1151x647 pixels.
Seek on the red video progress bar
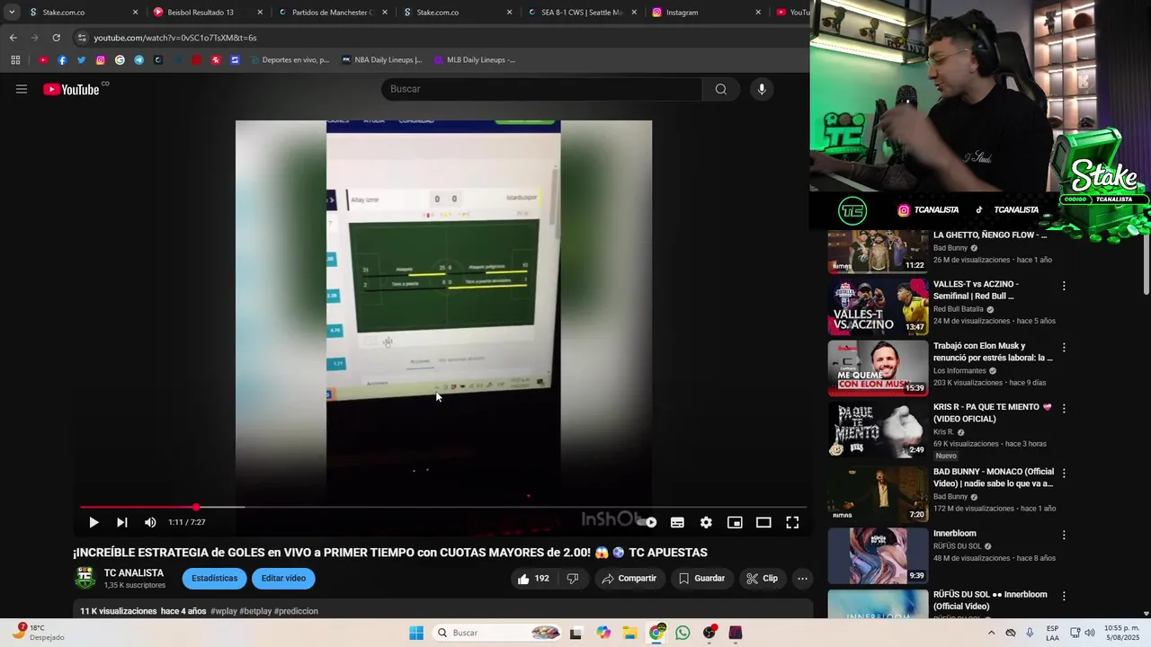443,507
